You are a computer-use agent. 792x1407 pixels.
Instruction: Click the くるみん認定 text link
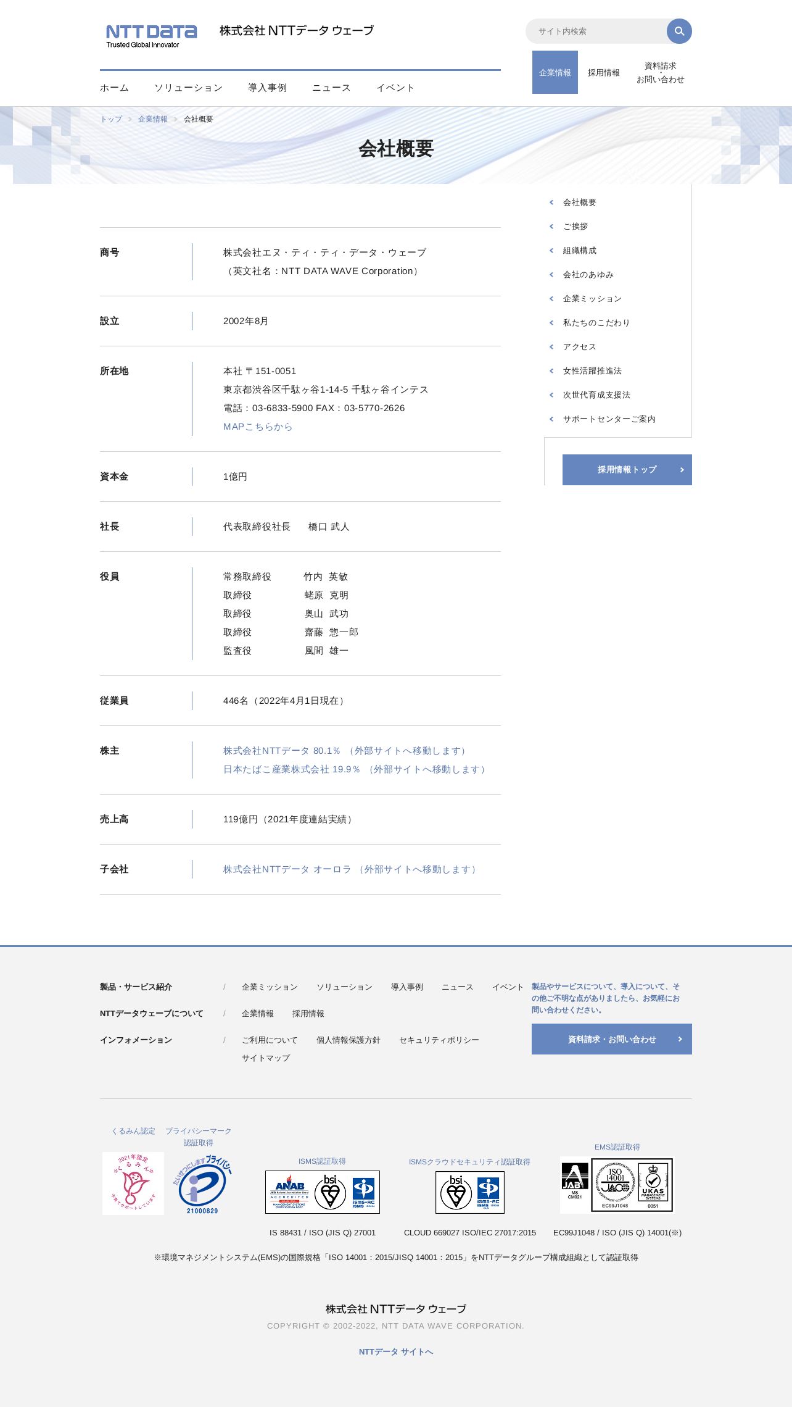tap(133, 1131)
